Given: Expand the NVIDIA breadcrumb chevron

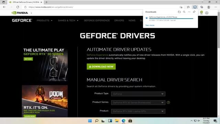Looking at the screenshot, I should click(31, 13).
